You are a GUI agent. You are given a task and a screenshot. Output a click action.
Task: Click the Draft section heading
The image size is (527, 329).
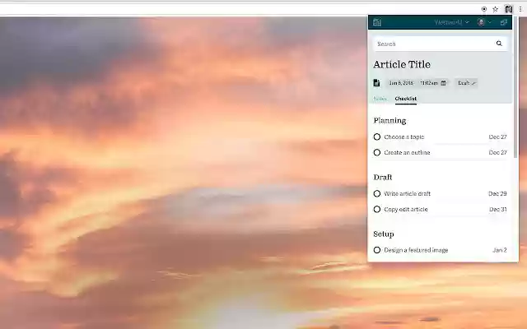pos(383,178)
